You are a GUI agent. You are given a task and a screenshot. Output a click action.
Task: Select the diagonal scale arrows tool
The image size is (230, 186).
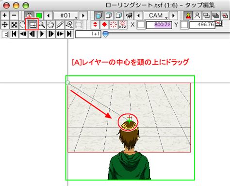[x=14, y=25]
